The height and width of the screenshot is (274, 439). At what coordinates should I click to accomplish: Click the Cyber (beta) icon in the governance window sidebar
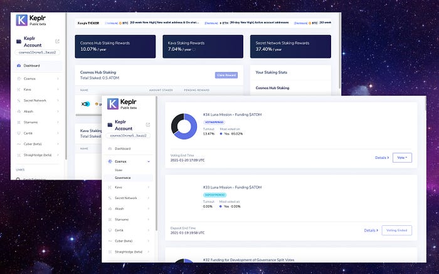(110, 241)
